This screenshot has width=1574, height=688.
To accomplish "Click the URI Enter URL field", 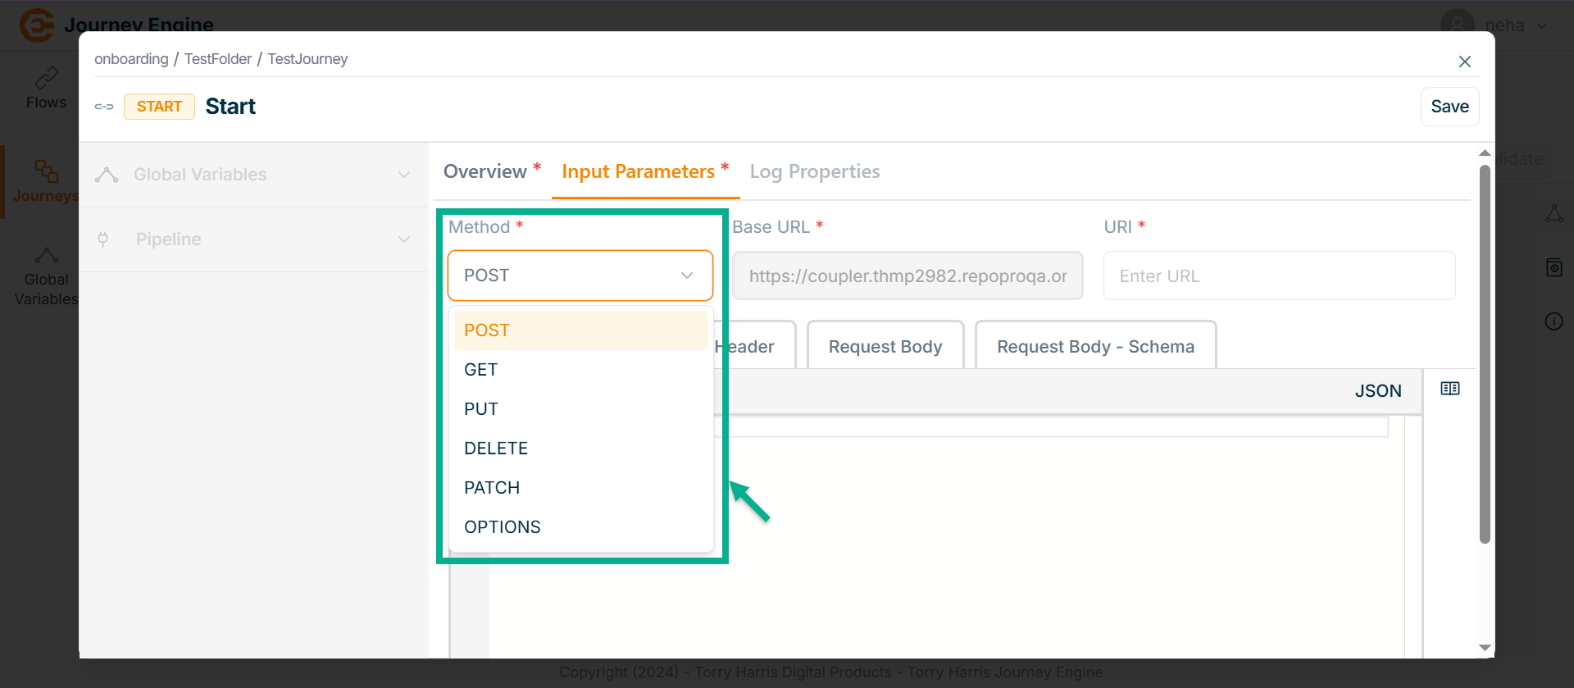I will [1278, 276].
